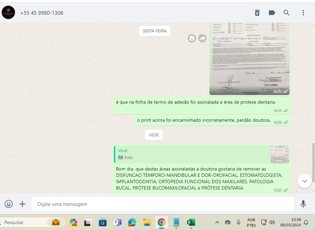This screenshot has width=315, height=230.
Task: Open Microsoft Edge from the taskbar
Action: (132, 222)
